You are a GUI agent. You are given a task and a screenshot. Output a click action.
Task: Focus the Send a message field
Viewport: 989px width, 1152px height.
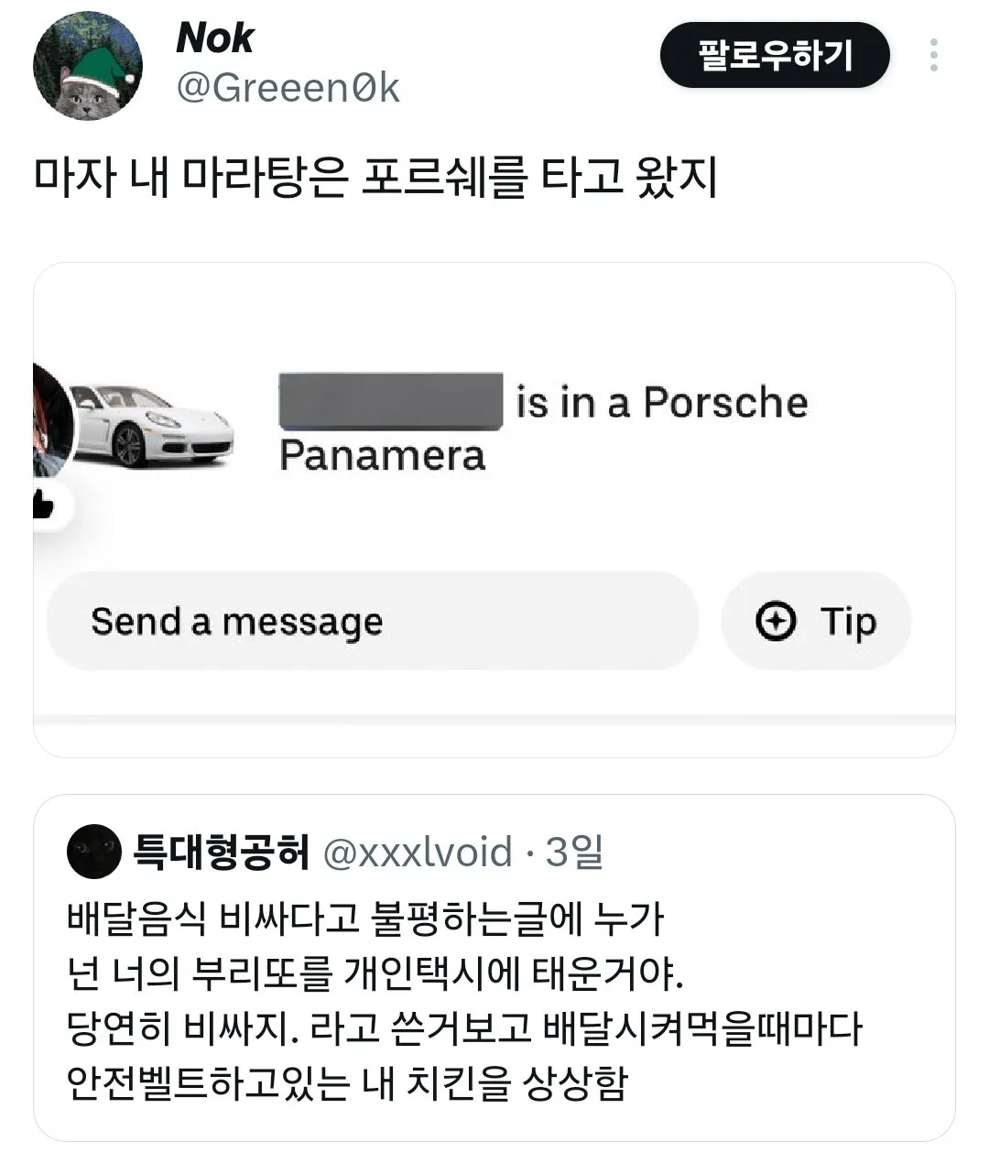tap(372, 622)
